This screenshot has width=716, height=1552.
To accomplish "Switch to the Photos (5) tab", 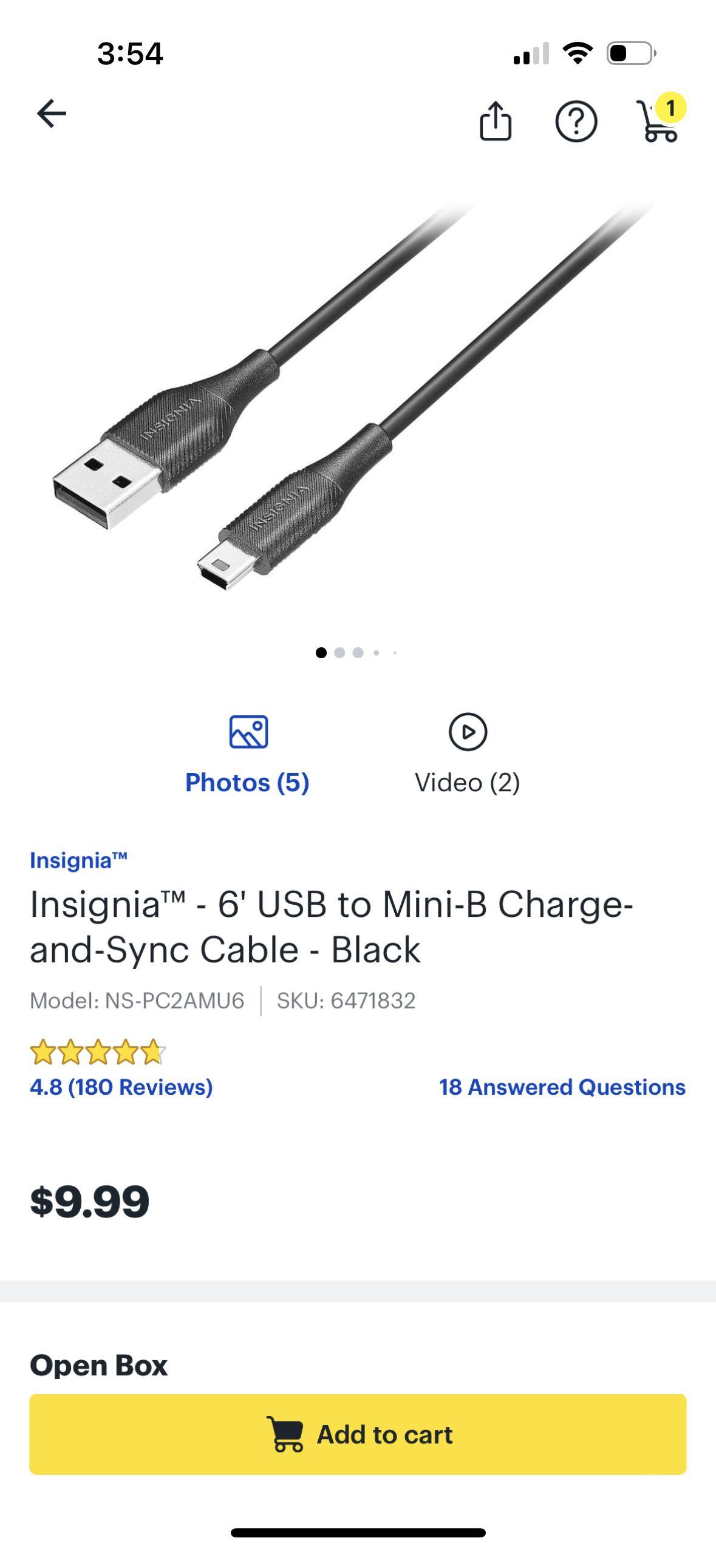I will [x=247, y=782].
